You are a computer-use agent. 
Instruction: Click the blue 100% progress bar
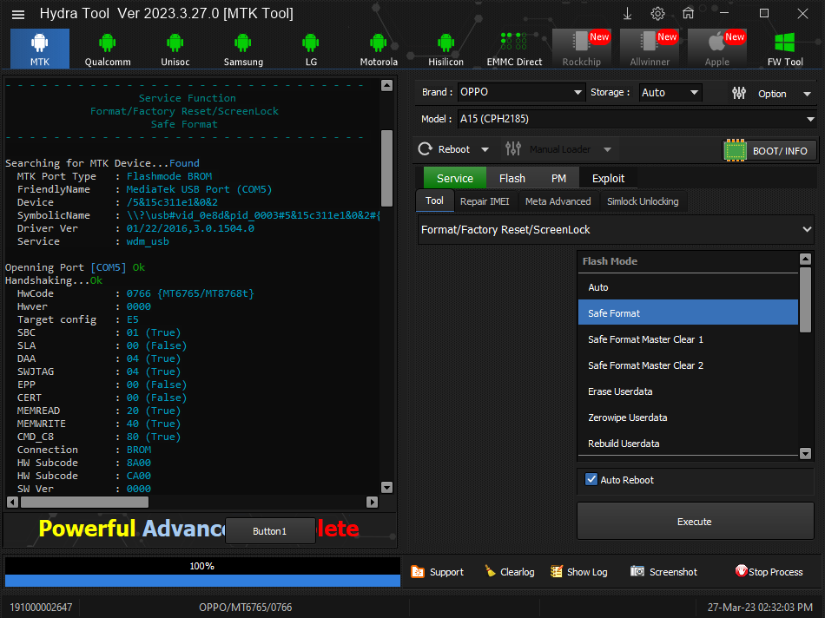click(202, 580)
